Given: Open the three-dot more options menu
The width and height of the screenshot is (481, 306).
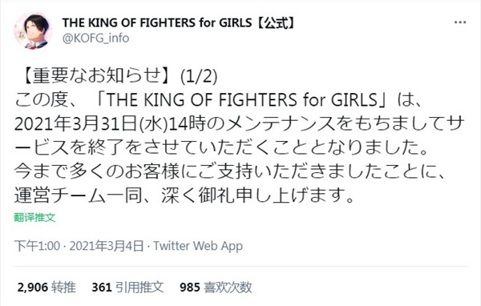Looking at the screenshot, I should click(x=460, y=22).
